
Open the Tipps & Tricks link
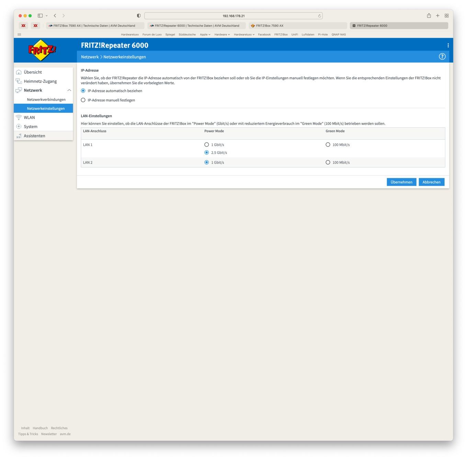pyautogui.click(x=28, y=434)
